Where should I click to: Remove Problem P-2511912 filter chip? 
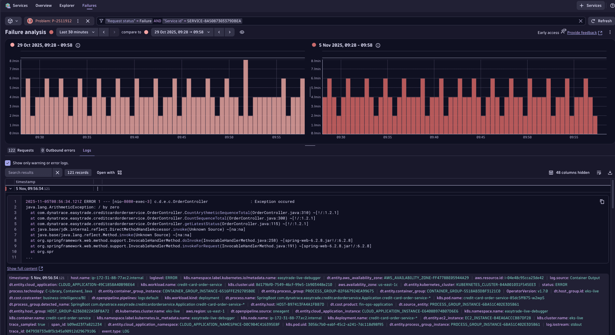pos(88,21)
